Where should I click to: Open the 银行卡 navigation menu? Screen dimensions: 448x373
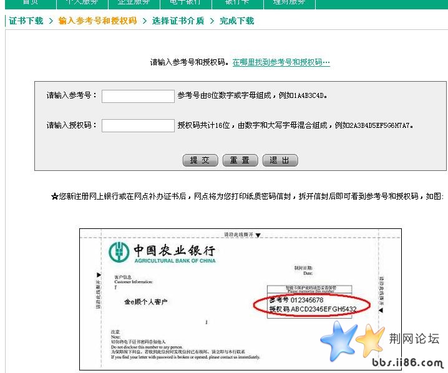[x=238, y=3]
